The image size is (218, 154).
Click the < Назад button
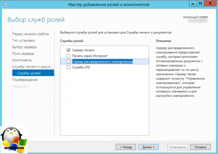[x=126, y=147]
